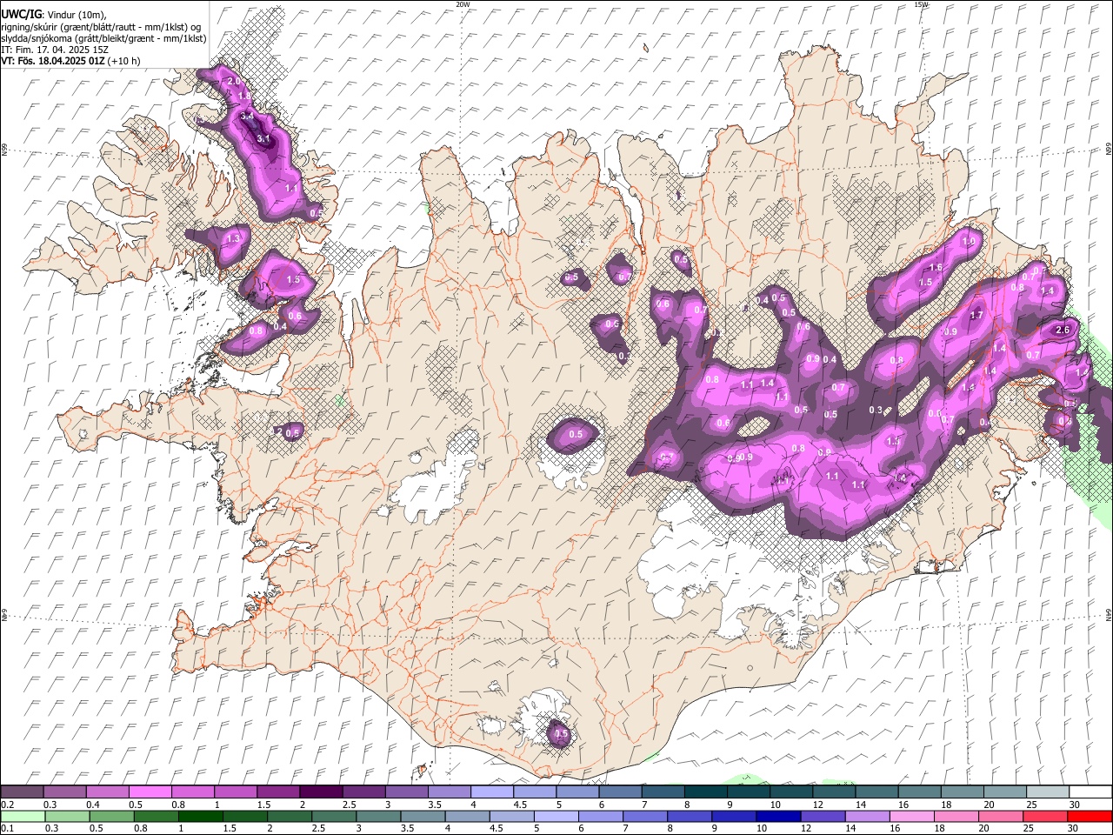This screenshot has width=1113, height=835.
Task: Click the '0.4' label on the snow scale
Action: [x=93, y=805]
